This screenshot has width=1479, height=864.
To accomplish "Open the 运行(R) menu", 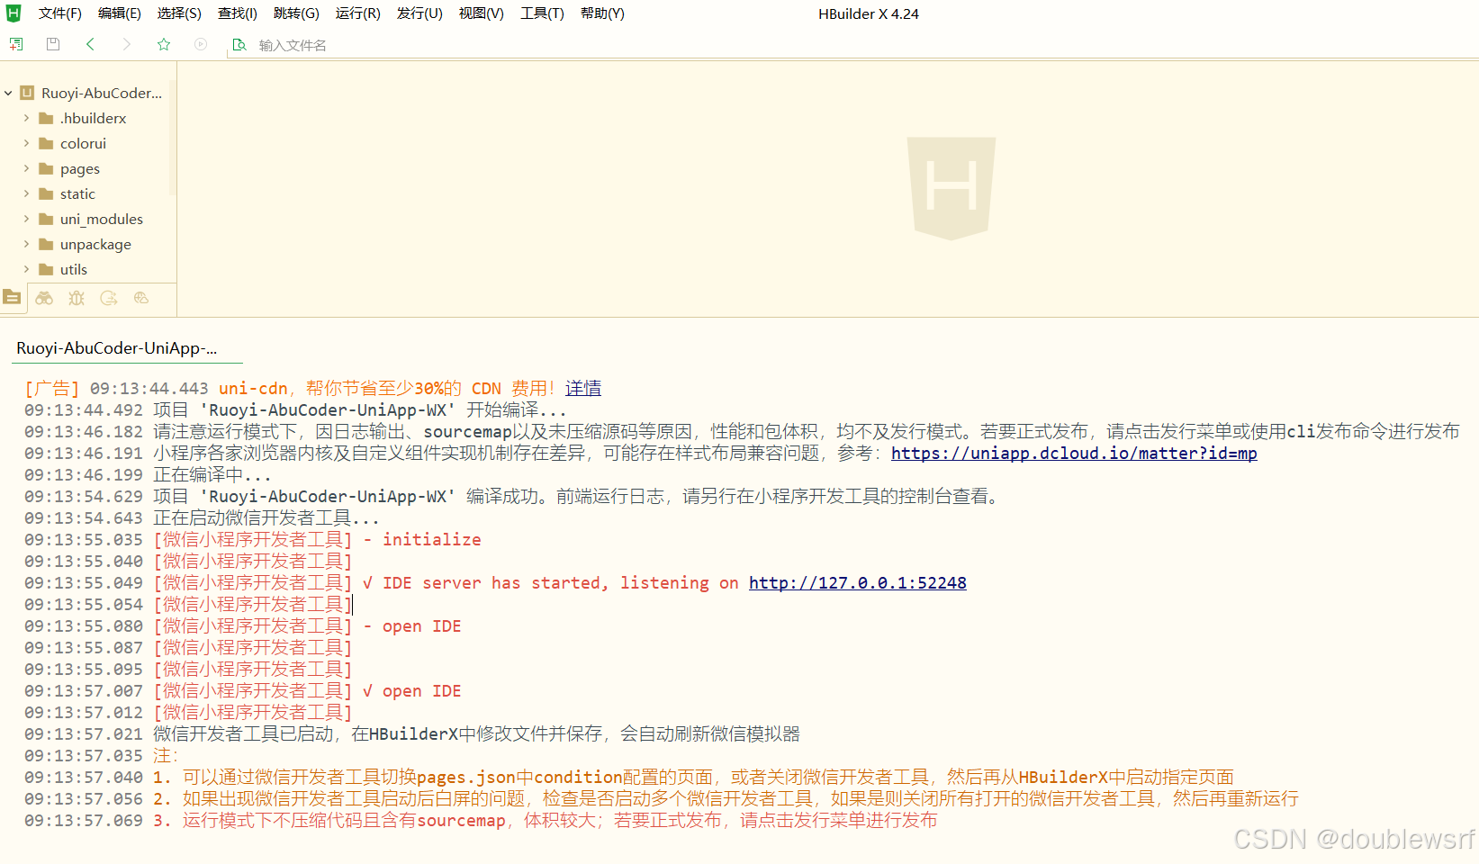I will point(358,13).
